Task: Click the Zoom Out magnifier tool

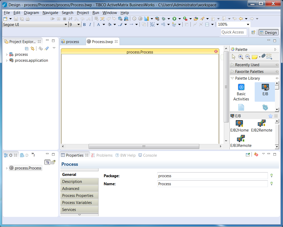Action: (x=248, y=57)
